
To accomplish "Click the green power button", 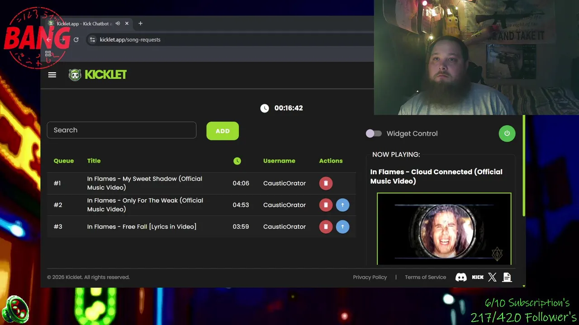I will [507, 134].
